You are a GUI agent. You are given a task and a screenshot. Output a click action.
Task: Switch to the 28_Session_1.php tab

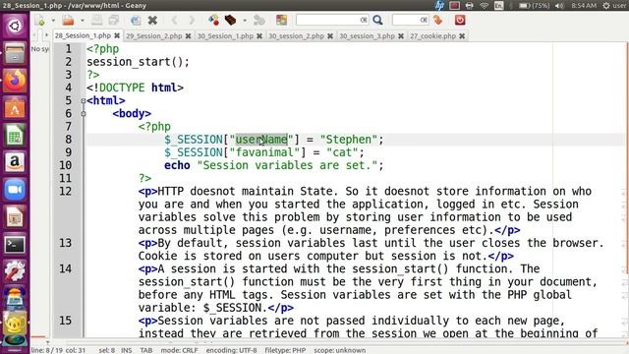[83, 35]
